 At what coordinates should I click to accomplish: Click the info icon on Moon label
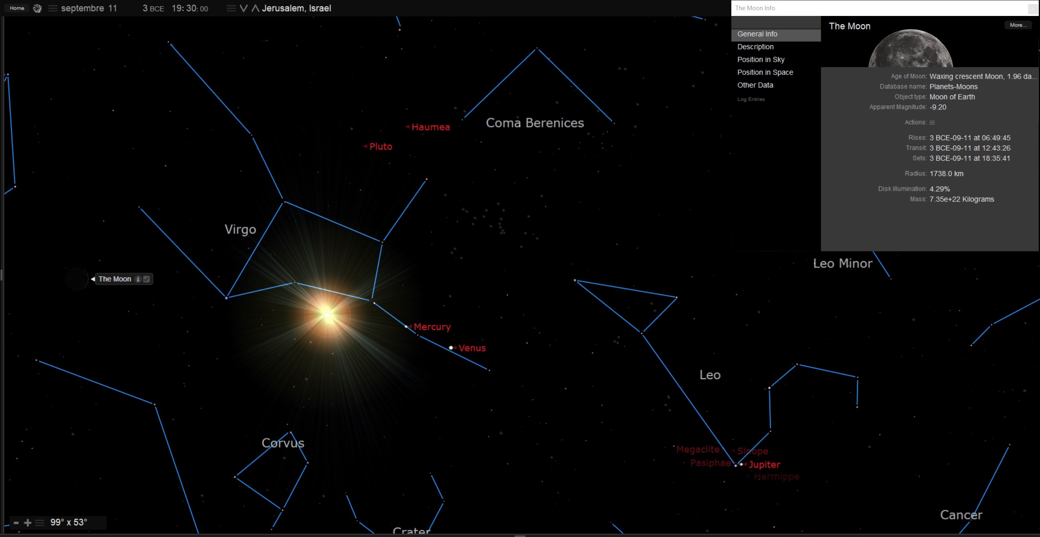pyautogui.click(x=138, y=279)
